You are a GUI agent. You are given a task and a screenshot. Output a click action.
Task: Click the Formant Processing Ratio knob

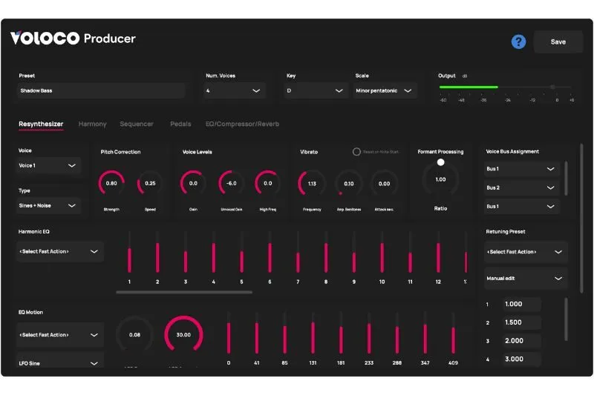coord(440,179)
